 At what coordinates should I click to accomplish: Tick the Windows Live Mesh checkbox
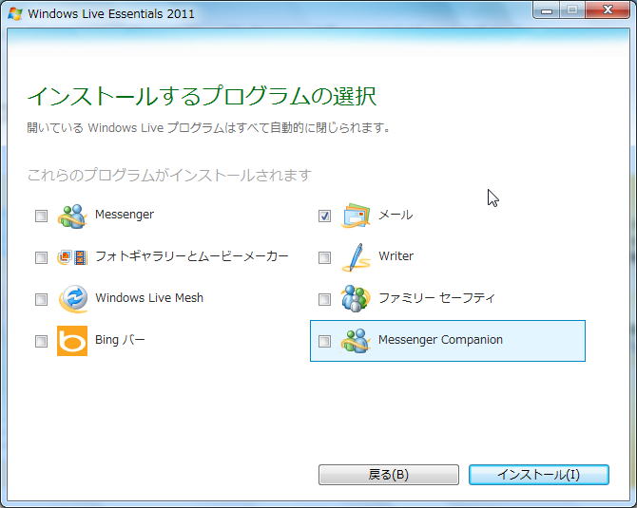coord(41,299)
